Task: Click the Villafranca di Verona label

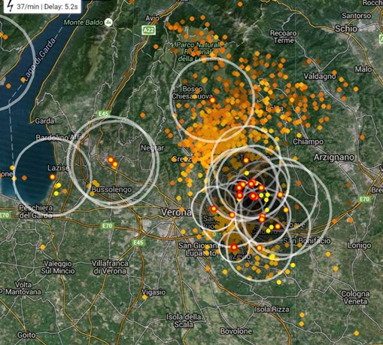Action: tap(110, 267)
